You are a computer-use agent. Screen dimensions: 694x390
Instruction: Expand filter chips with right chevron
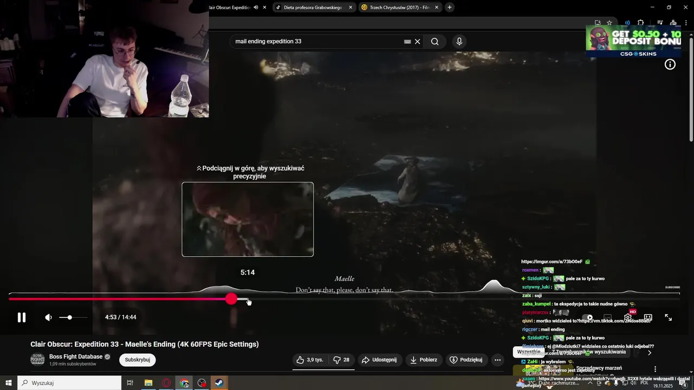650,353
